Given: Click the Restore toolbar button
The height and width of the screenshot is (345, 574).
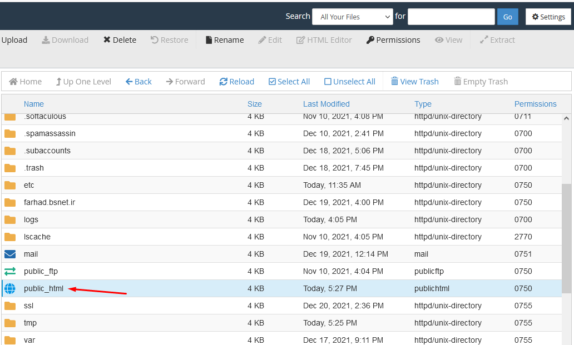Looking at the screenshot, I should (x=170, y=40).
